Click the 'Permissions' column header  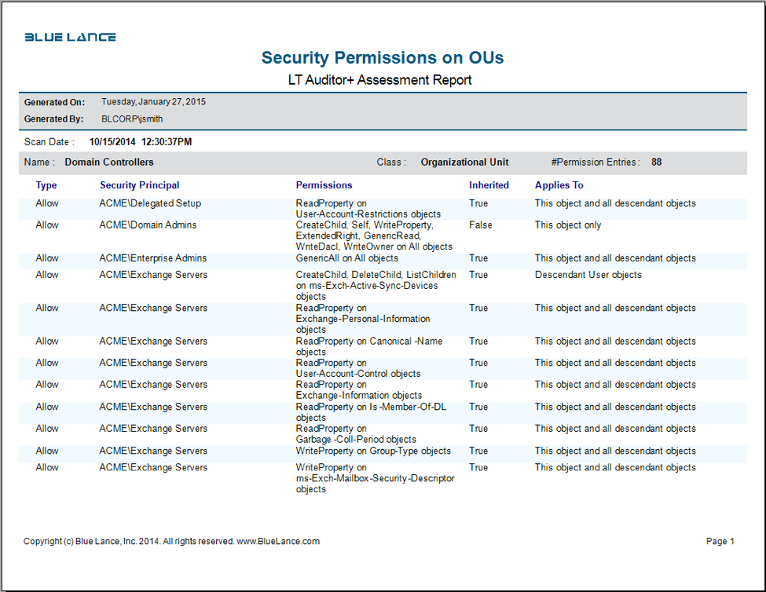click(x=324, y=185)
